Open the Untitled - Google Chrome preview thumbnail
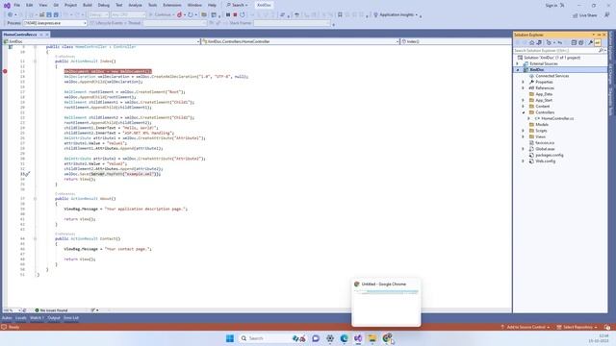 pos(386,302)
